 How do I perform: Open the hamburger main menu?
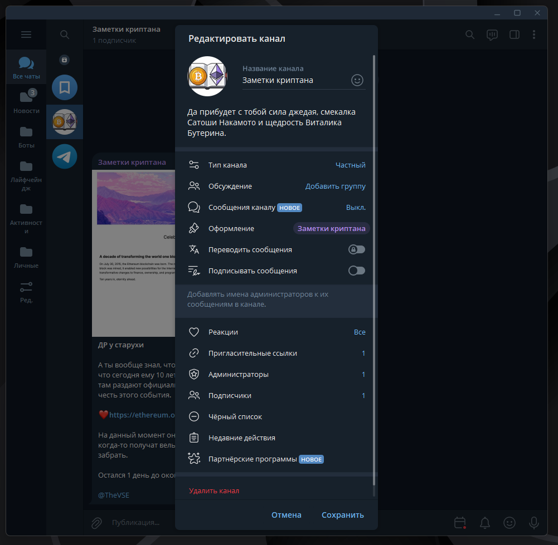click(26, 35)
